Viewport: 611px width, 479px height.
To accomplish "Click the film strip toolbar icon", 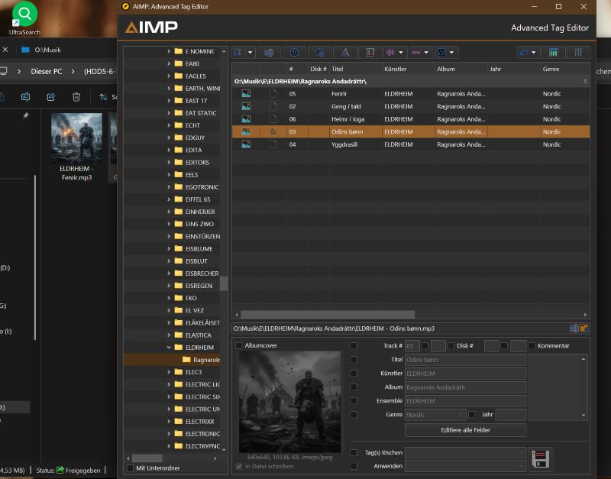I will click(x=370, y=53).
